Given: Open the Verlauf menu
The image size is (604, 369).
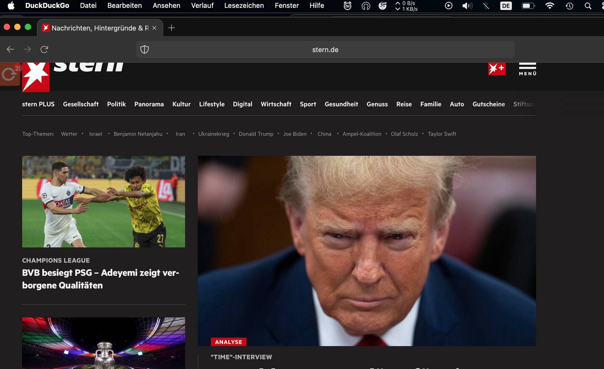Looking at the screenshot, I should pos(202,5).
